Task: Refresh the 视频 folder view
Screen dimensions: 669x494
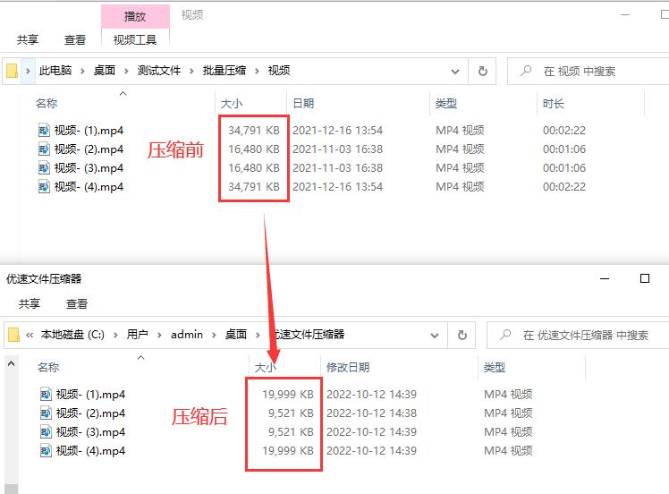Action: click(x=483, y=71)
